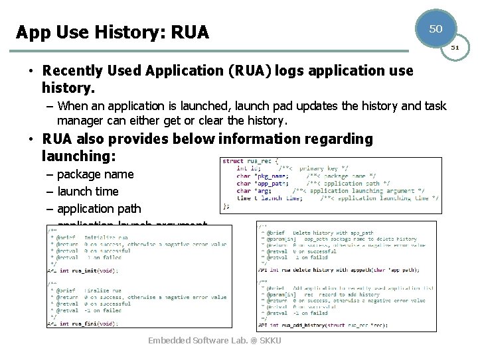Click the 'int id;' primary key line

pos(292,168)
